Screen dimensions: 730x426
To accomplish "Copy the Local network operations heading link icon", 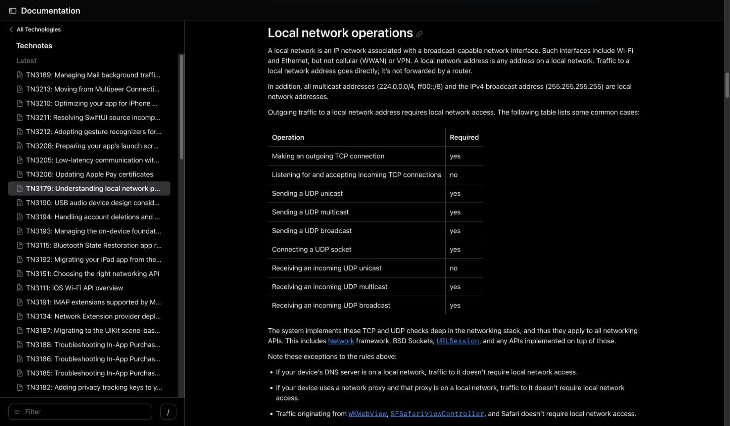I will tap(419, 34).
